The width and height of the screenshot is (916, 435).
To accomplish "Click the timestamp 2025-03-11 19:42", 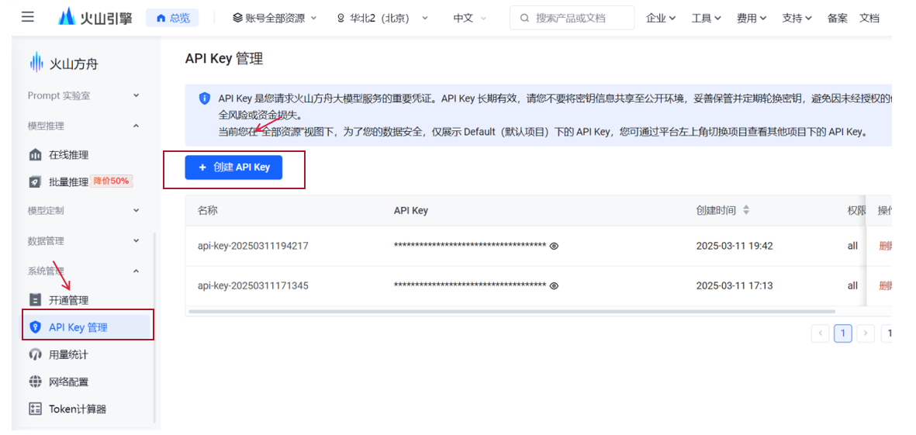I will pyautogui.click(x=735, y=247).
